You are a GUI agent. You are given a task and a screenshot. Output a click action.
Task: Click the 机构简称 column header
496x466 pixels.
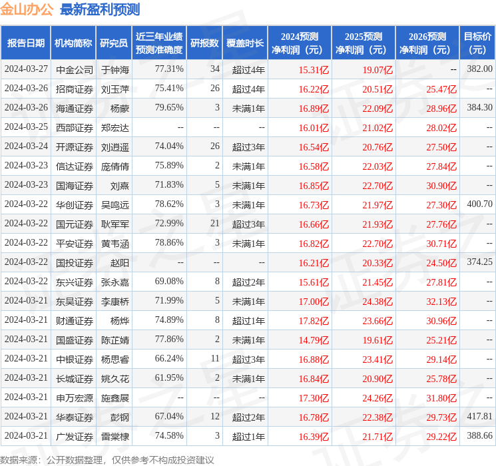click(73, 43)
